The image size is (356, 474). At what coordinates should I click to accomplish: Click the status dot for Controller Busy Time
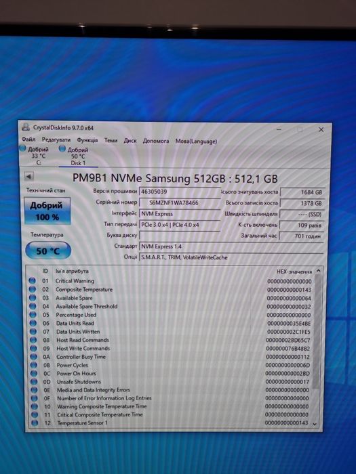(34, 357)
